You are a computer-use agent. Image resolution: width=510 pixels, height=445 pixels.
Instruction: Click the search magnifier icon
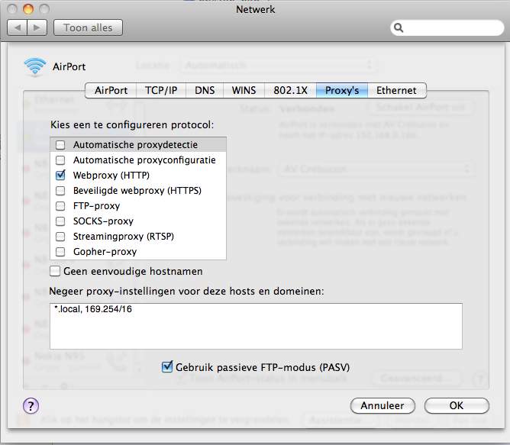[399, 28]
